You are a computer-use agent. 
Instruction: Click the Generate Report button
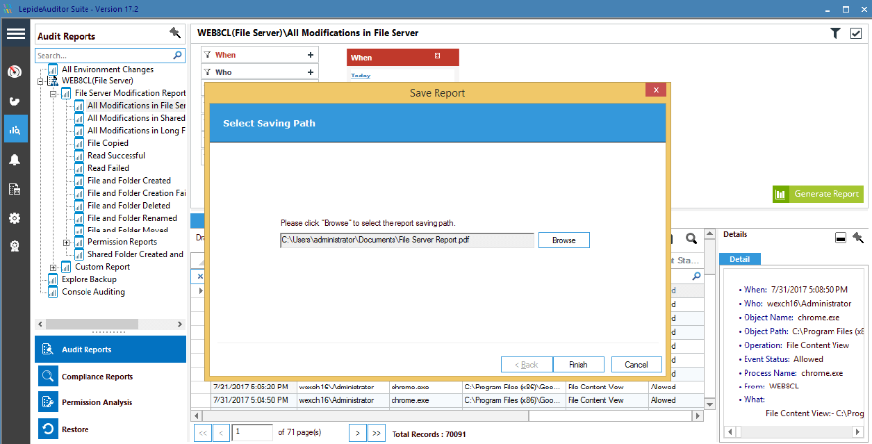(818, 194)
